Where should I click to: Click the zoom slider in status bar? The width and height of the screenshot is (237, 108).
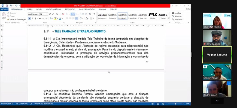tap(175, 104)
